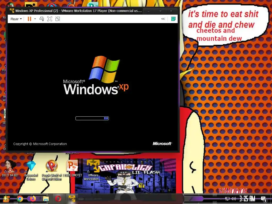The height and width of the screenshot is (204, 272).
Task: Select the Bejeweled Deluxe desktop shortcut
Action: (31, 170)
